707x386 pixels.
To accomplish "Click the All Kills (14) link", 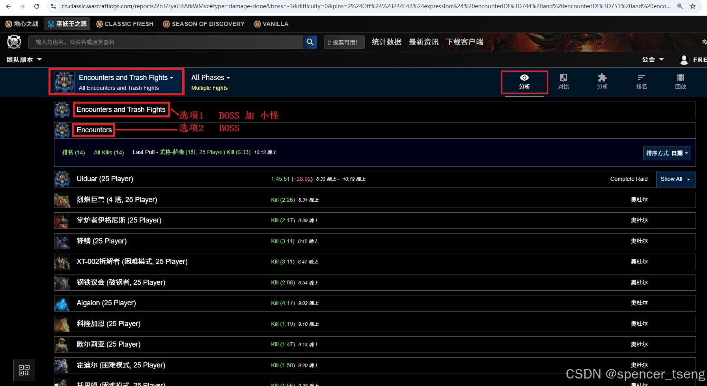I will point(109,152).
